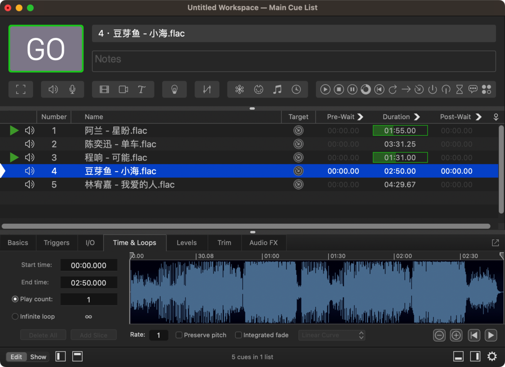Add a GoTo cue from toolbar

(x=406, y=89)
